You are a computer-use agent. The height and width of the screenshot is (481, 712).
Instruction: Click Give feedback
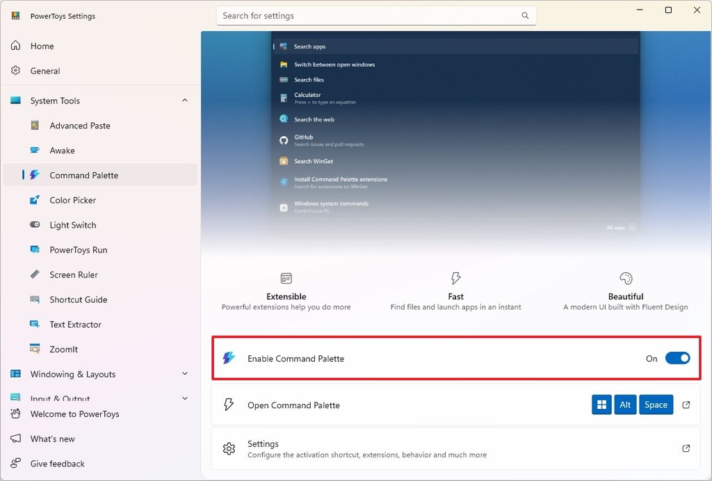pyautogui.click(x=56, y=464)
